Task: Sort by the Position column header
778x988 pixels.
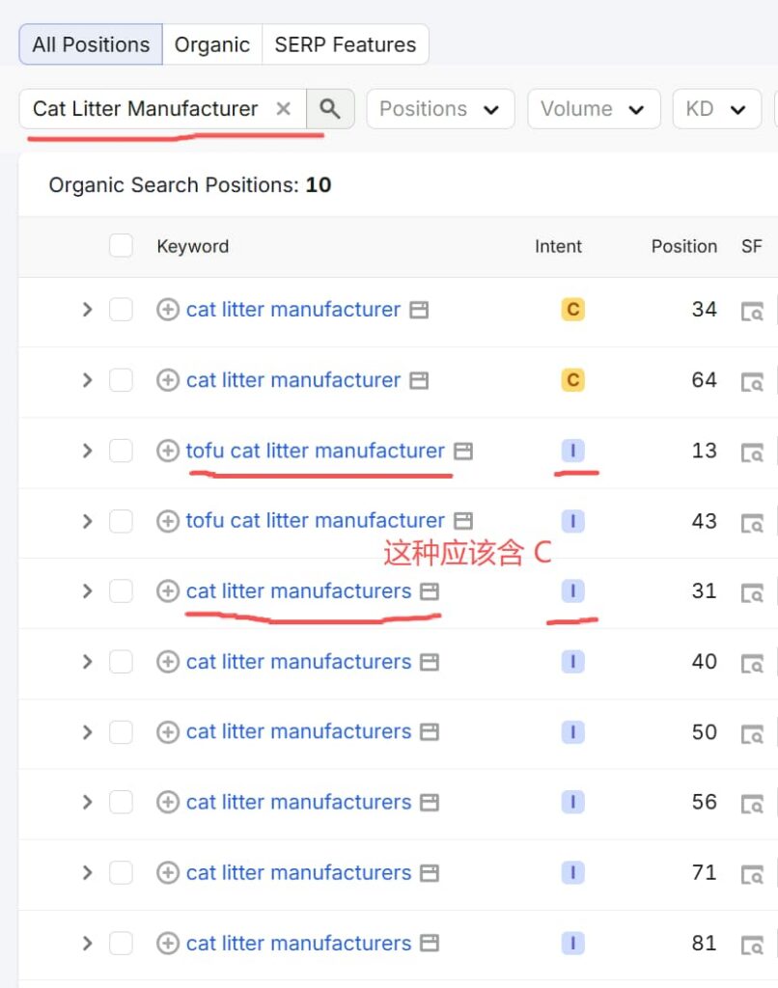Action: [x=684, y=246]
